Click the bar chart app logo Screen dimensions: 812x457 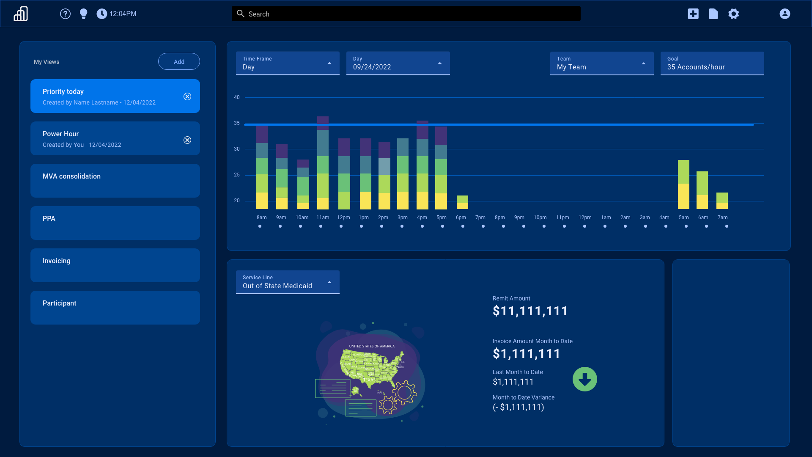[21, 14]
